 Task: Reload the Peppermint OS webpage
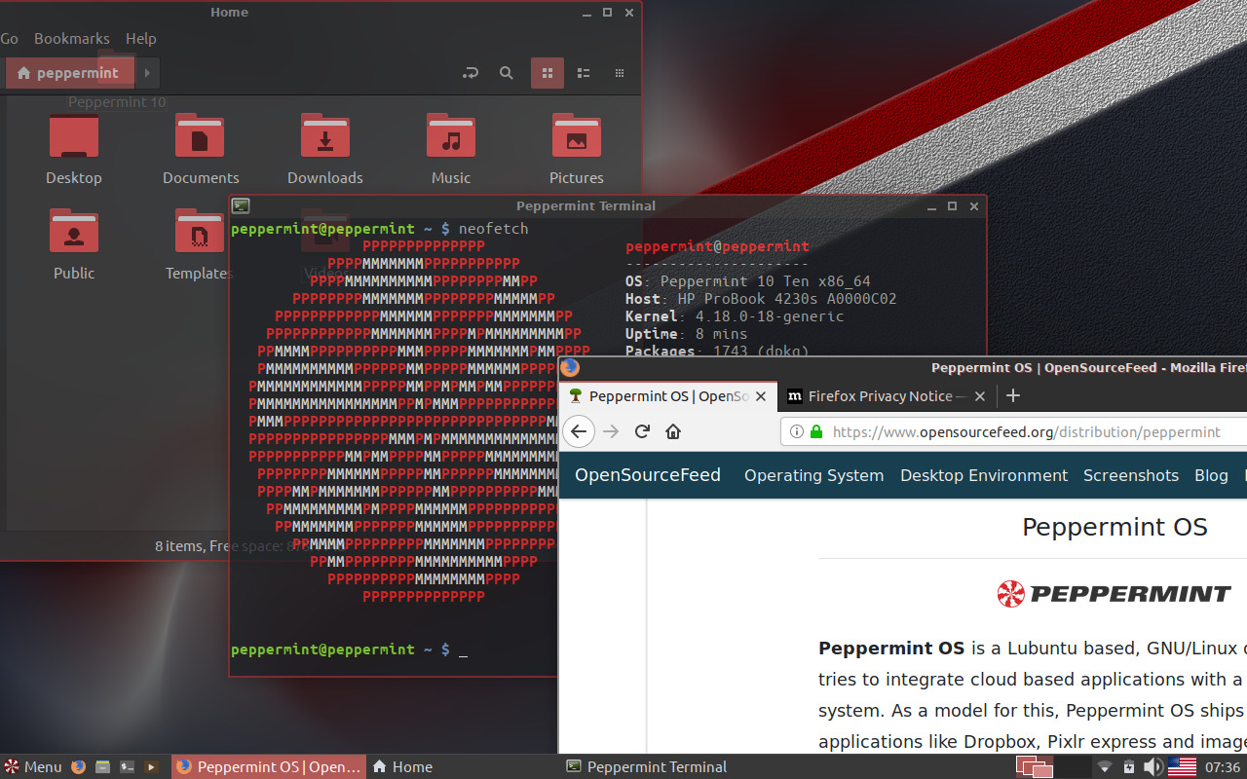(x=641, y=431)
